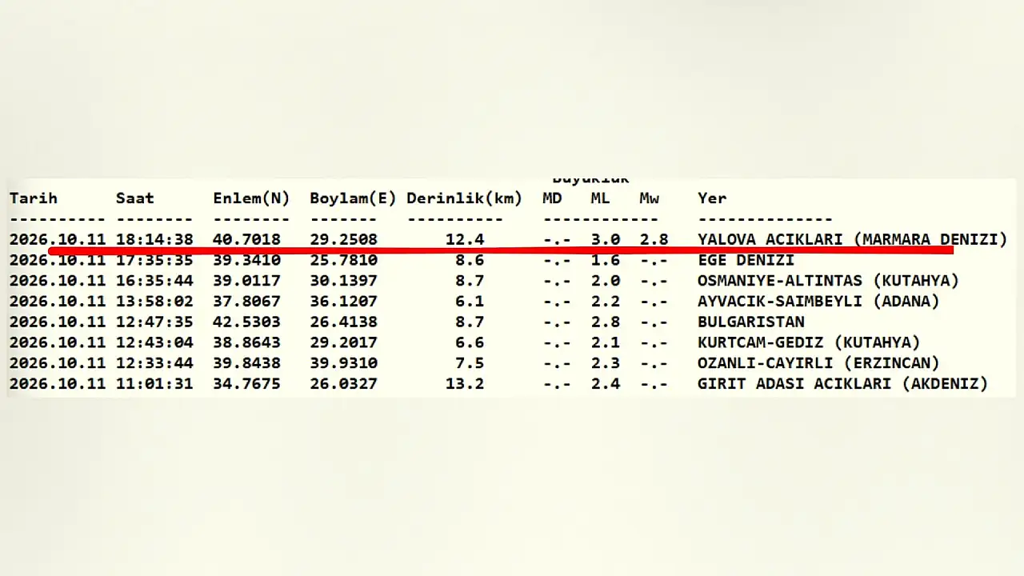Viewport: 1024px width, 576px height.
Task: Click the Mw magnitude value "2.8" for Yalova
Action: tap(654, 239)
